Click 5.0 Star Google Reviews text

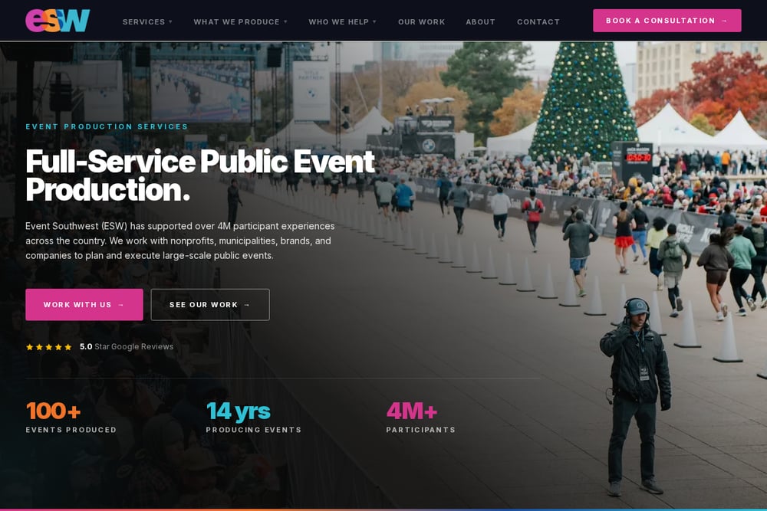pos(127,346)
